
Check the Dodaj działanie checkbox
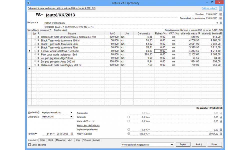coord(29,144)
